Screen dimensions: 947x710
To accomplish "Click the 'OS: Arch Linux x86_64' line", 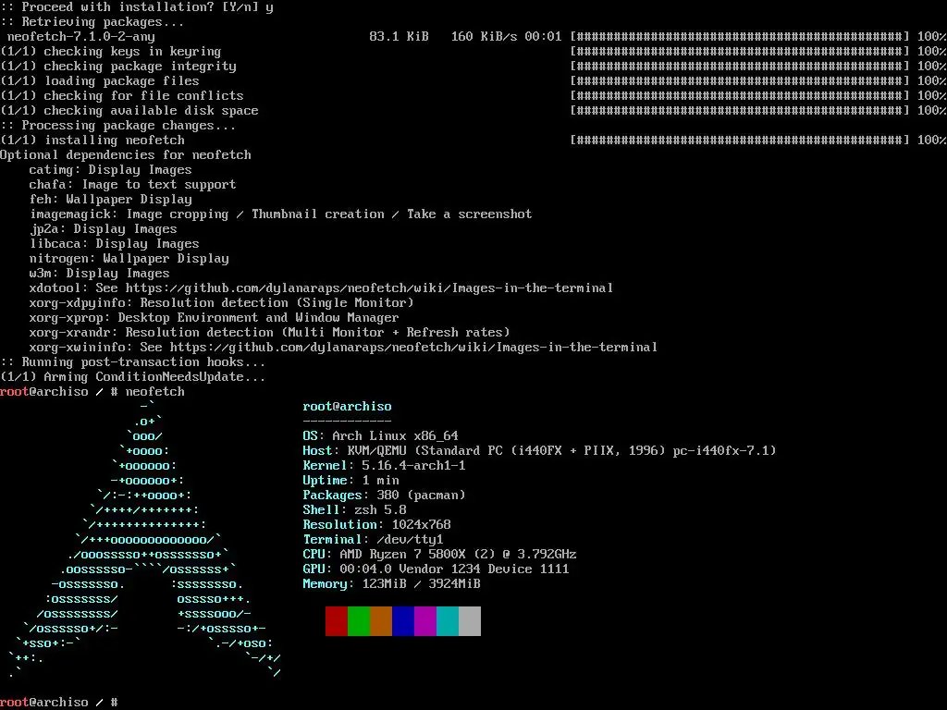I will pyautogui.click(x=380, y=436).
